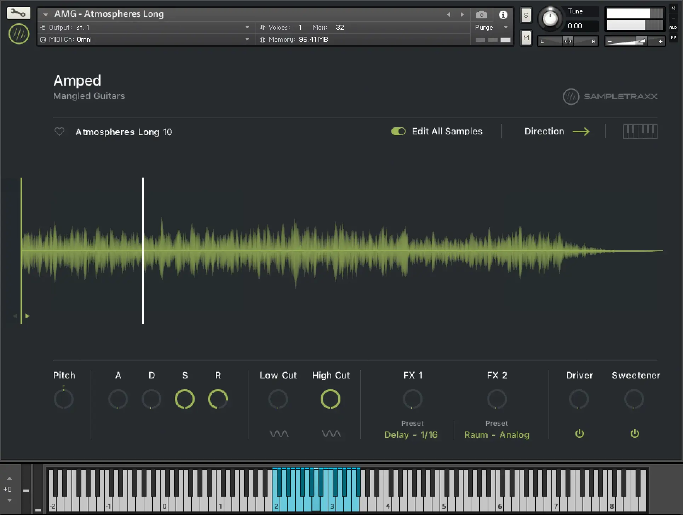
Task: Toggle the Sweetener power button
Action: click(635, 434)
